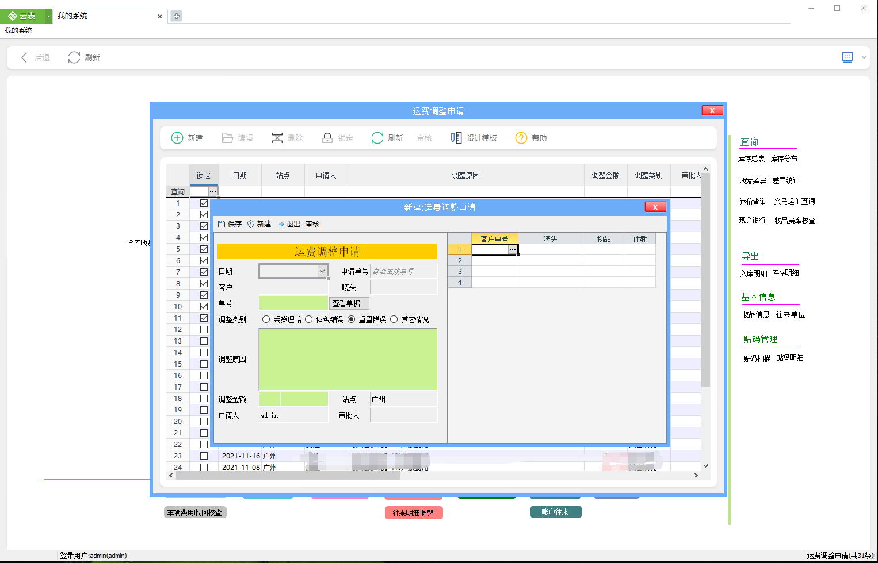Click the top 刷新 refresh icon
This screenshot has width=878, height=563.
point(74,57)
